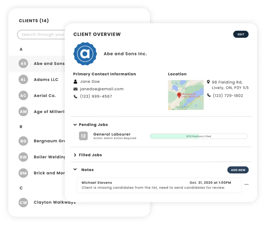Select Abe and Sons in clients list
Viewport: 265px width, 225px height.
point(37,64)
